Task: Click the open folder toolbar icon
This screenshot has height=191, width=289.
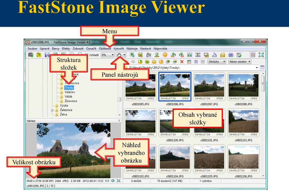Action: pos(39,55)
